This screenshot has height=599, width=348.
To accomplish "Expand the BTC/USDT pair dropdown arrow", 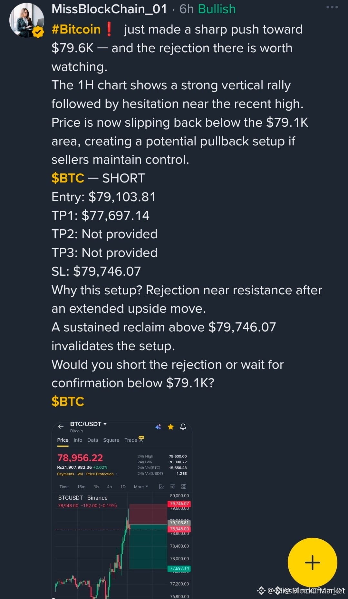I will click(105, 424).
